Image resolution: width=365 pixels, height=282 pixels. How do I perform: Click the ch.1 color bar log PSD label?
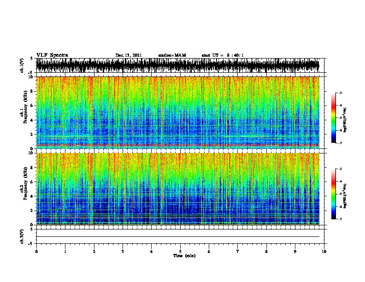[x=345, y=120]
